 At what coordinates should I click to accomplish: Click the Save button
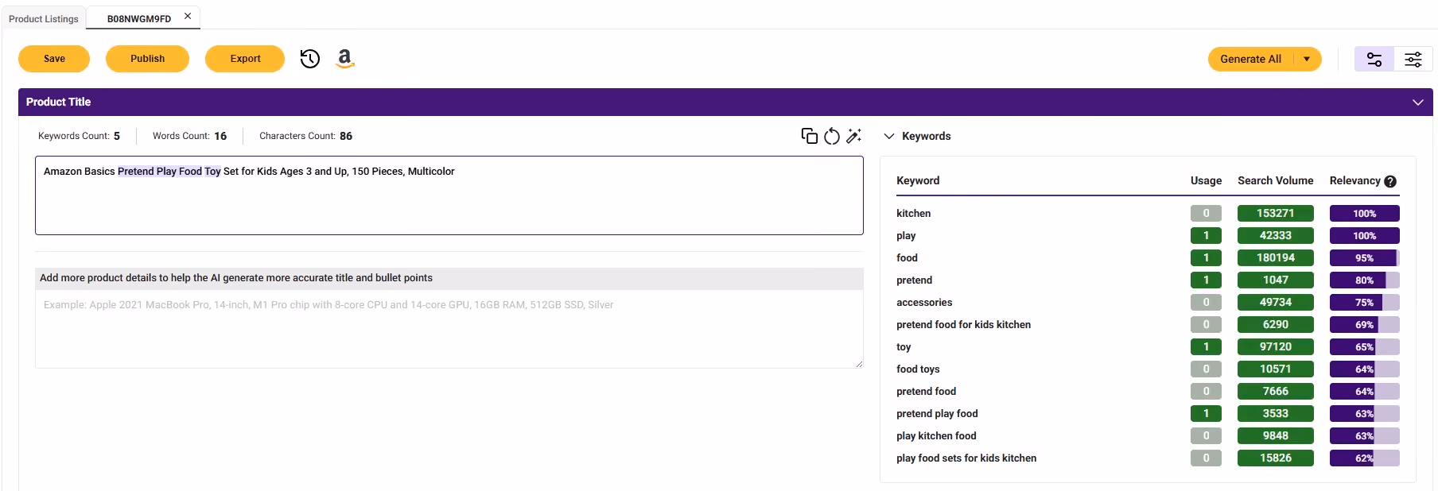(54, 59)
